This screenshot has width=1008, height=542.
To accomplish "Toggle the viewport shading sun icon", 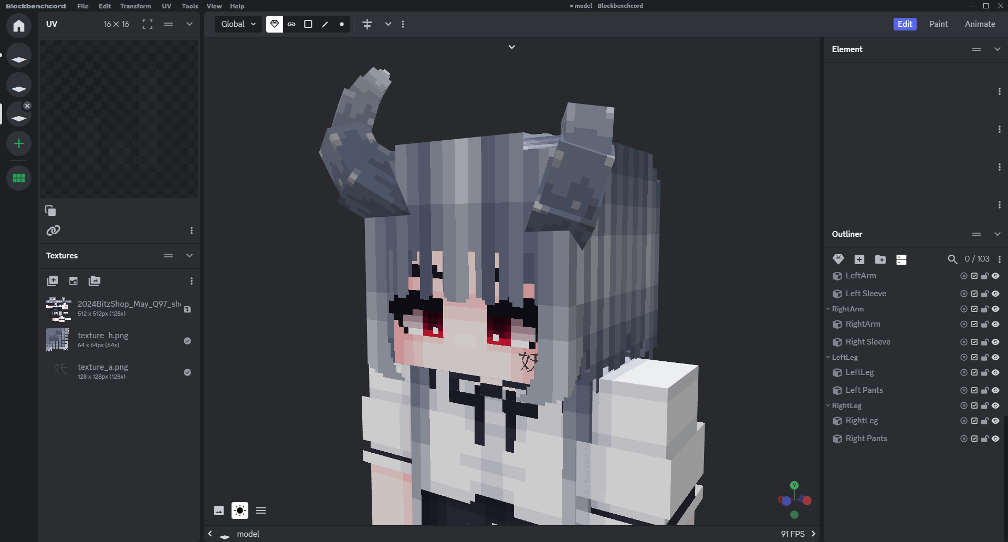I will 240,510.
